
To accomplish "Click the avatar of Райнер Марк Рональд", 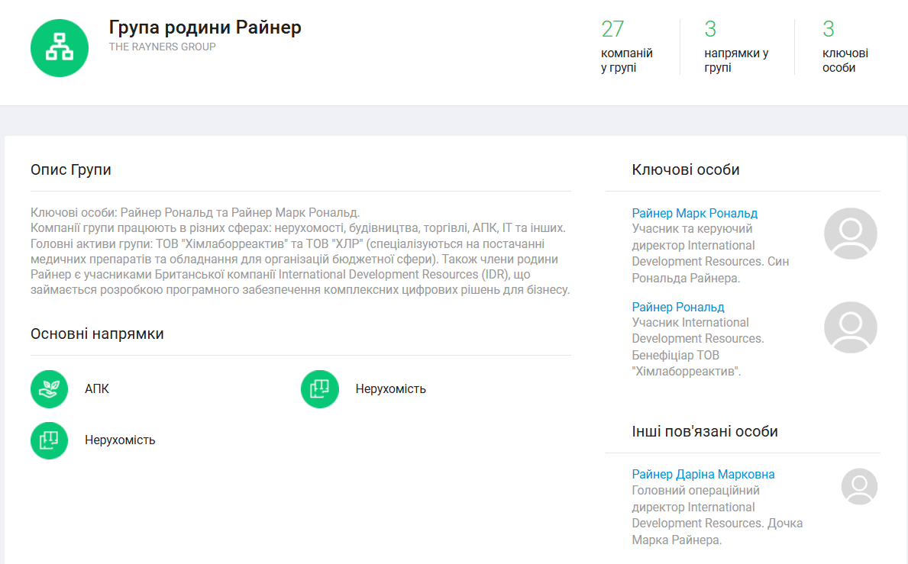I will (851, 234).
